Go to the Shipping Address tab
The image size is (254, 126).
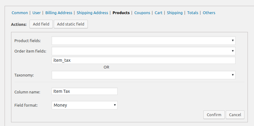point(92,13)
